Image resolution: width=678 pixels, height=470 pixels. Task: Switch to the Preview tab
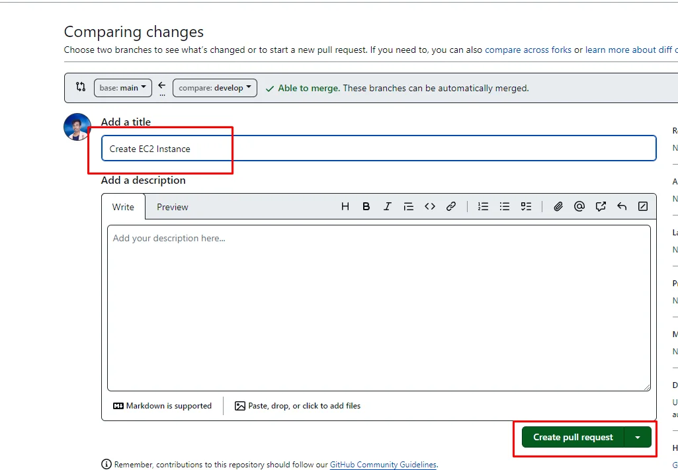coord(172,207)
